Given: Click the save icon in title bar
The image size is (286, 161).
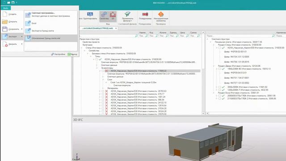Looking at the screenshot, I should pos(13,2).
